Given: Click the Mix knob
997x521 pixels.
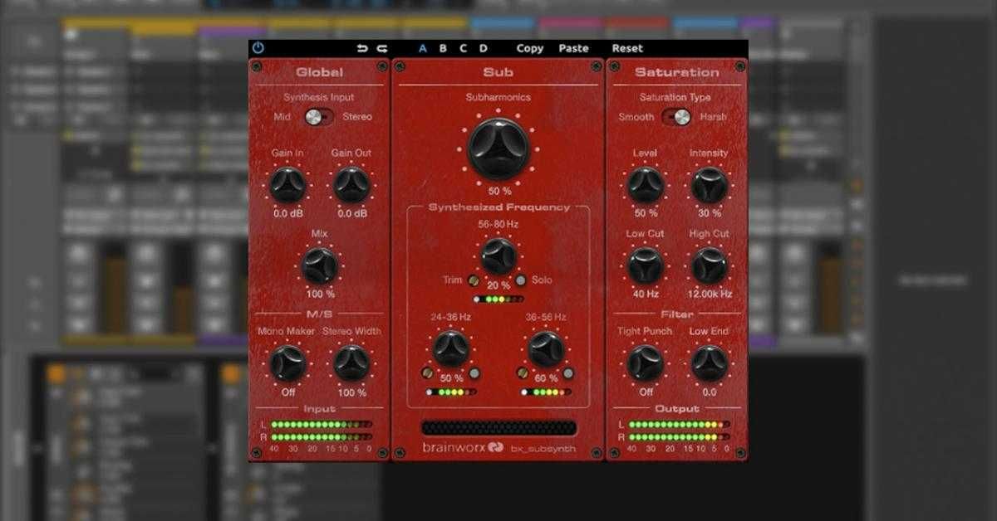Looking at the screenshot, I should [x=320, y=265].
